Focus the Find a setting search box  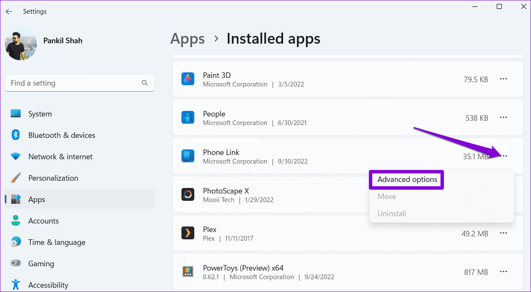click(80, 83)
